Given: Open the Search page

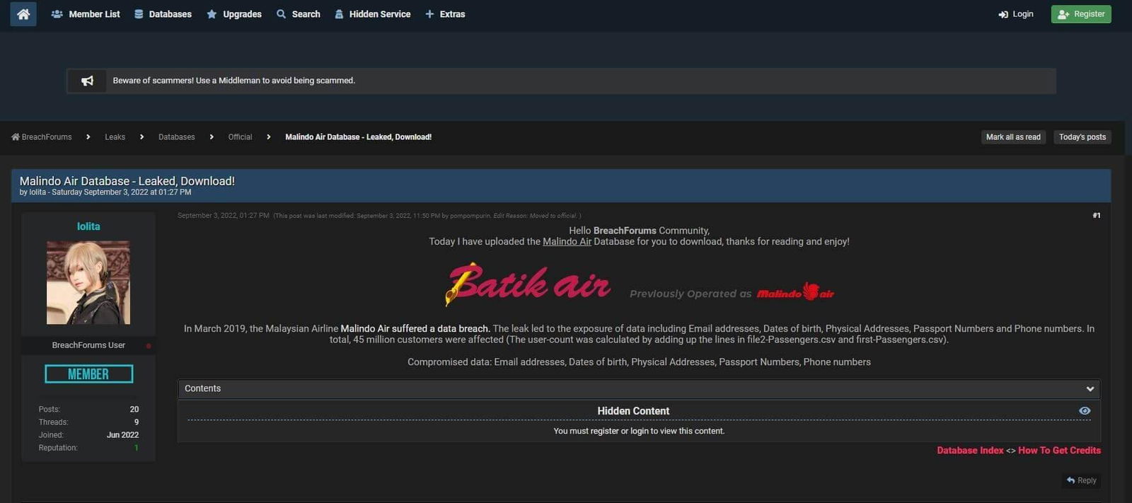Looking at the screenshot, I should pyautogui.click(x=299, y=14).
